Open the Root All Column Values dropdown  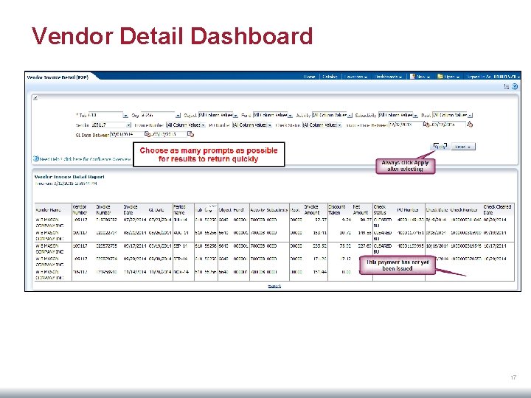[470, 116]
